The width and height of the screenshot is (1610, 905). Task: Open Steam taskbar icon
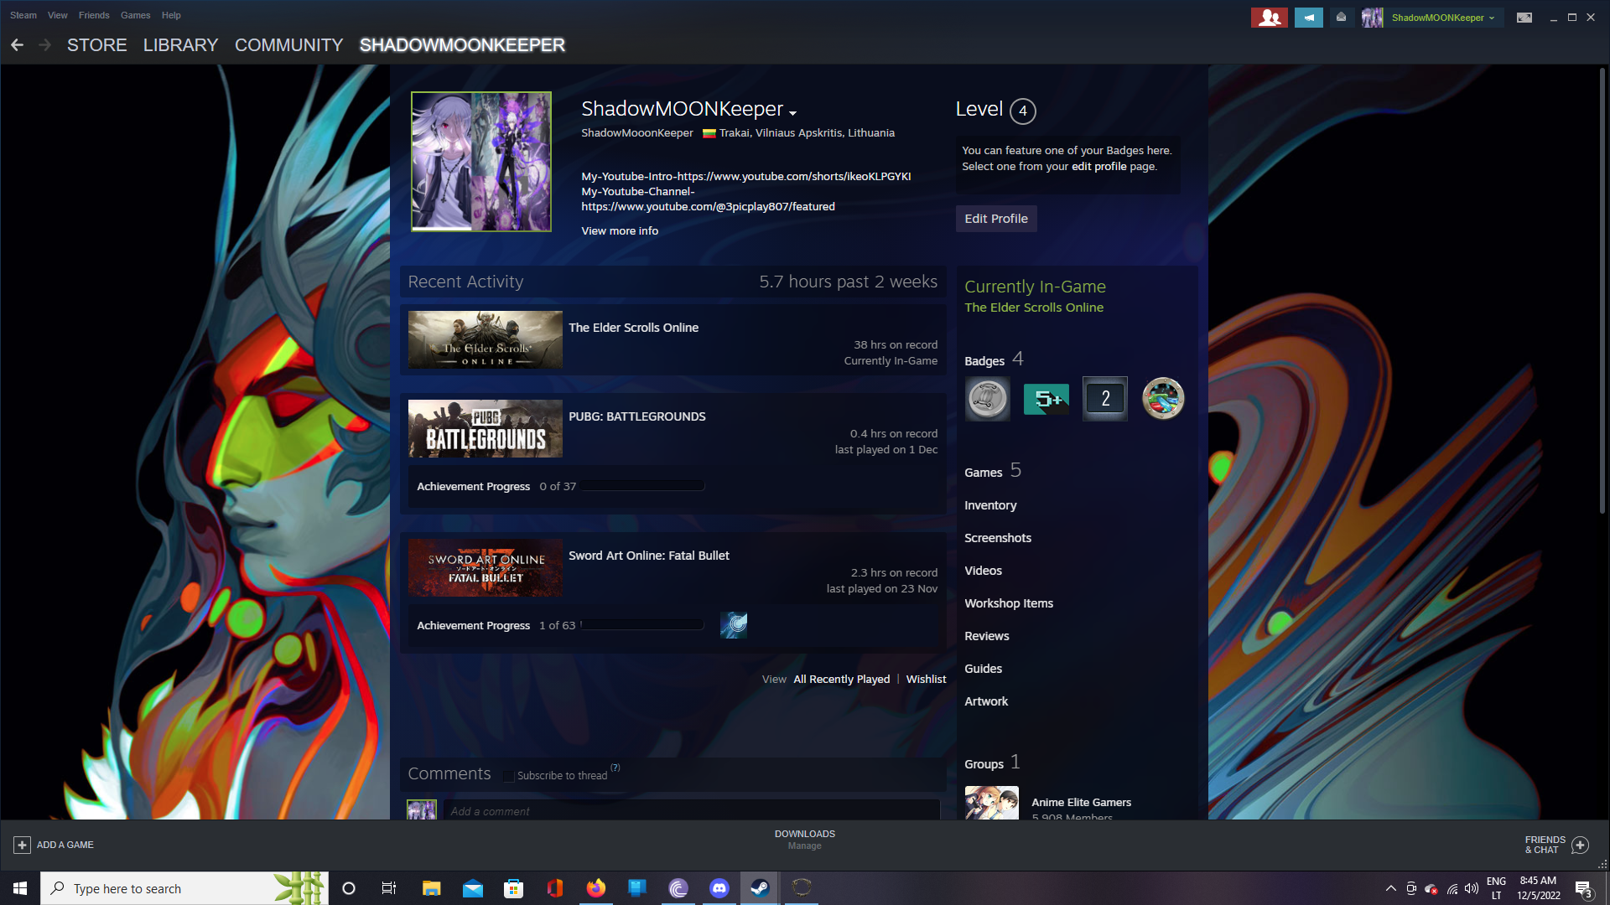click(760, 888)
